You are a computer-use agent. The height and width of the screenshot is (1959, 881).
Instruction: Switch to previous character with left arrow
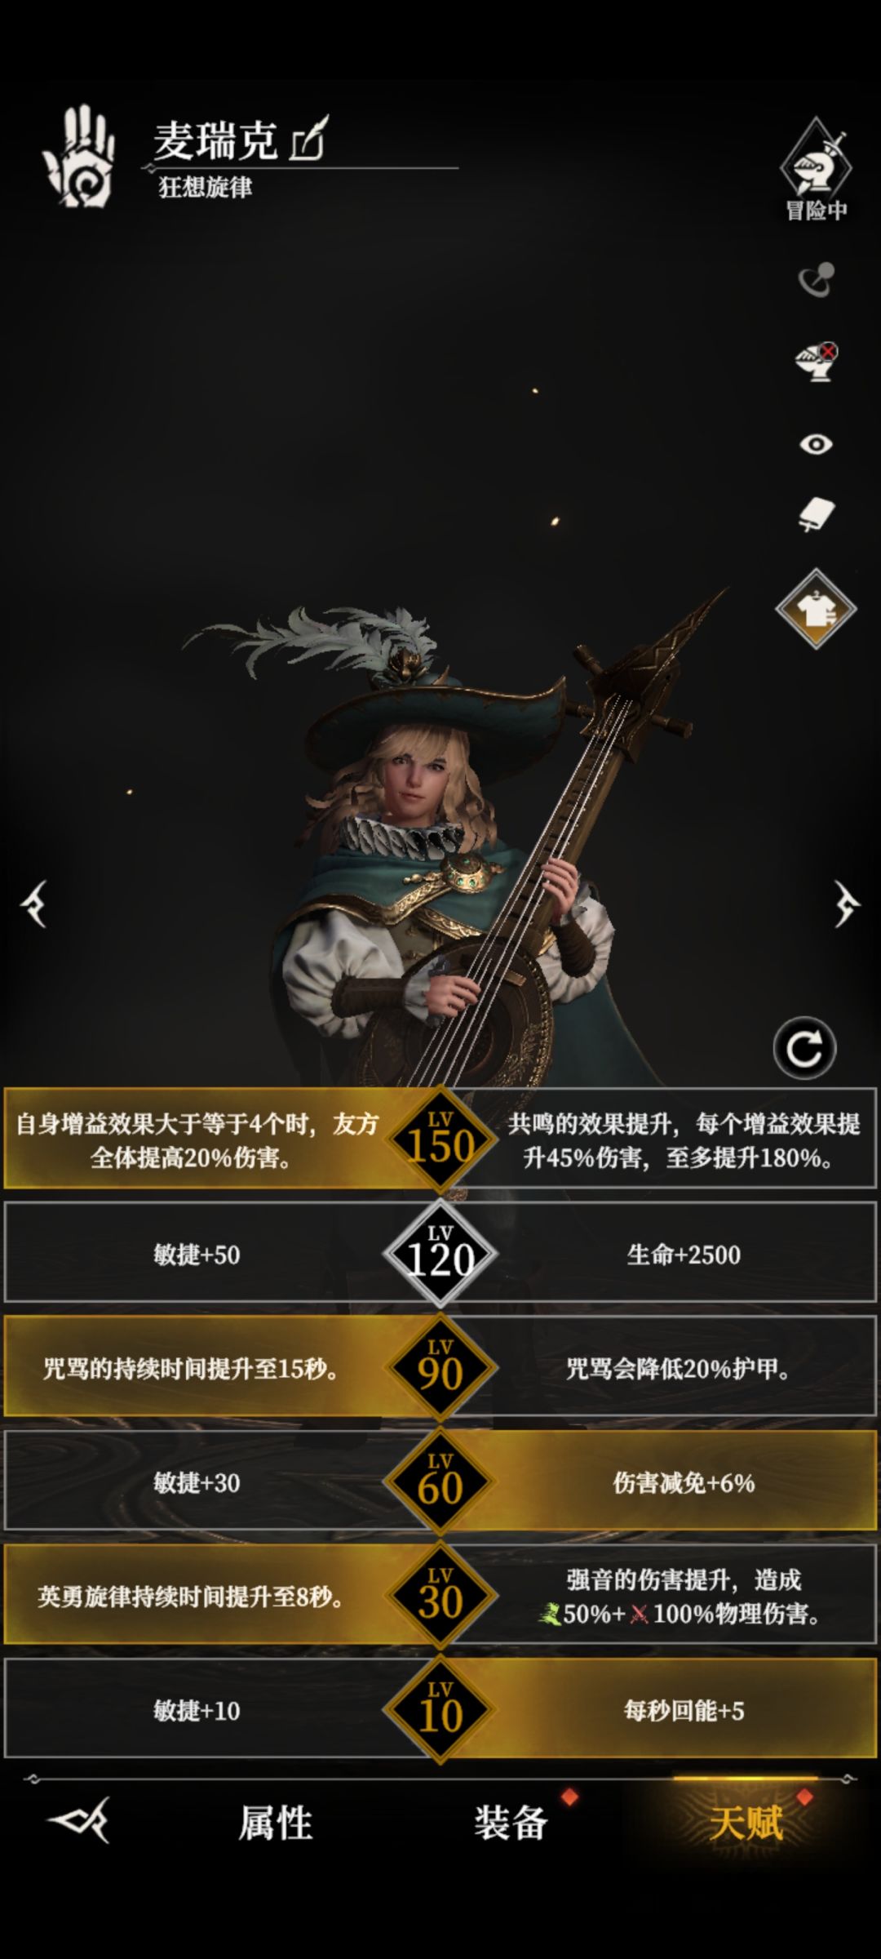click(x=34, y=904)
